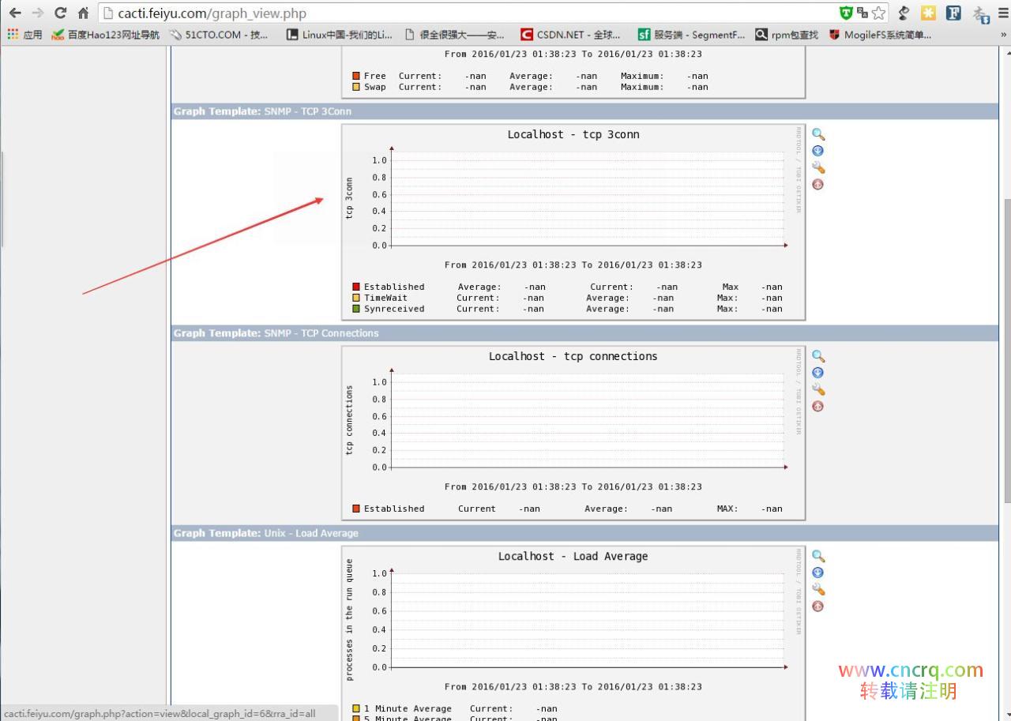Open the CSDN.NET bookmark
1011x721 pixels.
[x=570, y=35]
